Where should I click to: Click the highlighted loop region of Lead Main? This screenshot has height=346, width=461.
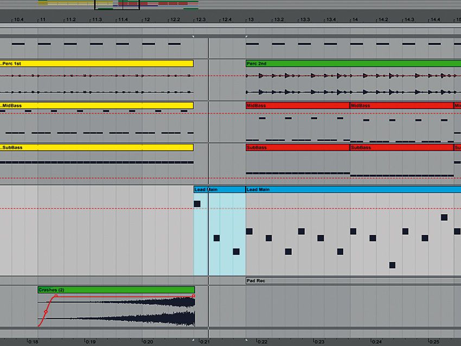(217, 233)
